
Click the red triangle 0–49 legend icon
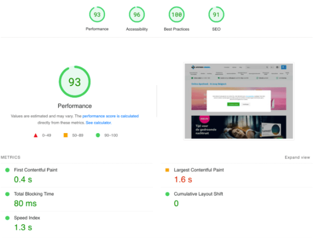point(36,135)
